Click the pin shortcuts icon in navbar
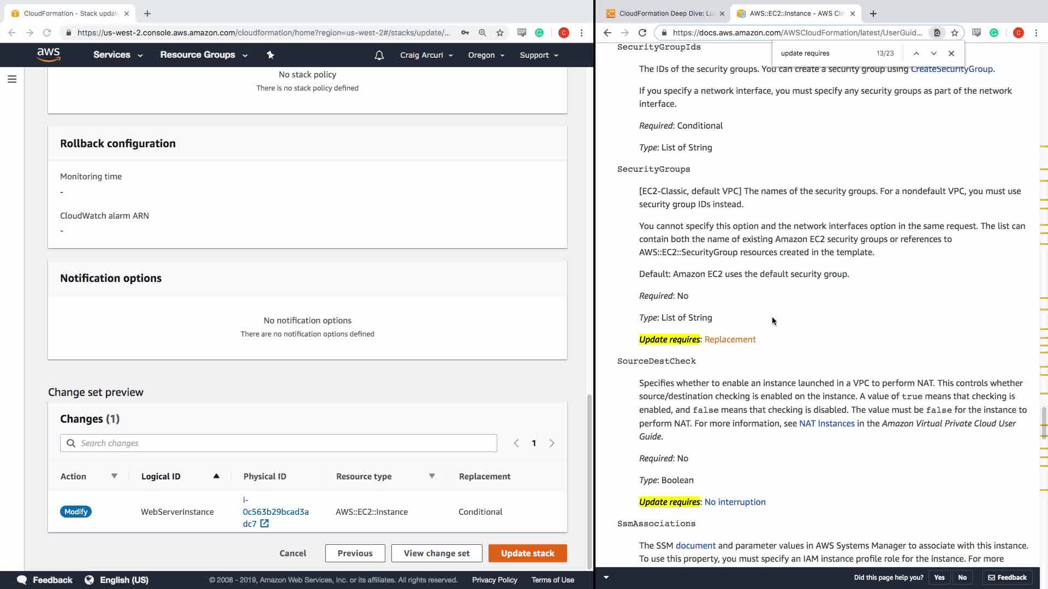Image resolution: width=1048 pixels, height=589 pixels. tap(270, 55)
